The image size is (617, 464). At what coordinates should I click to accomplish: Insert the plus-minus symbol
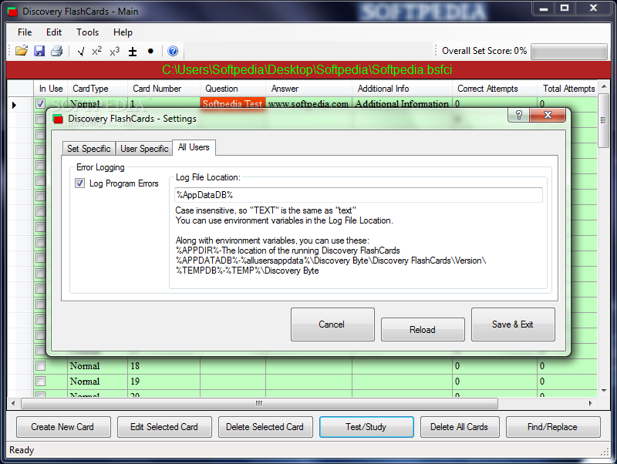[x=133, y=51]
